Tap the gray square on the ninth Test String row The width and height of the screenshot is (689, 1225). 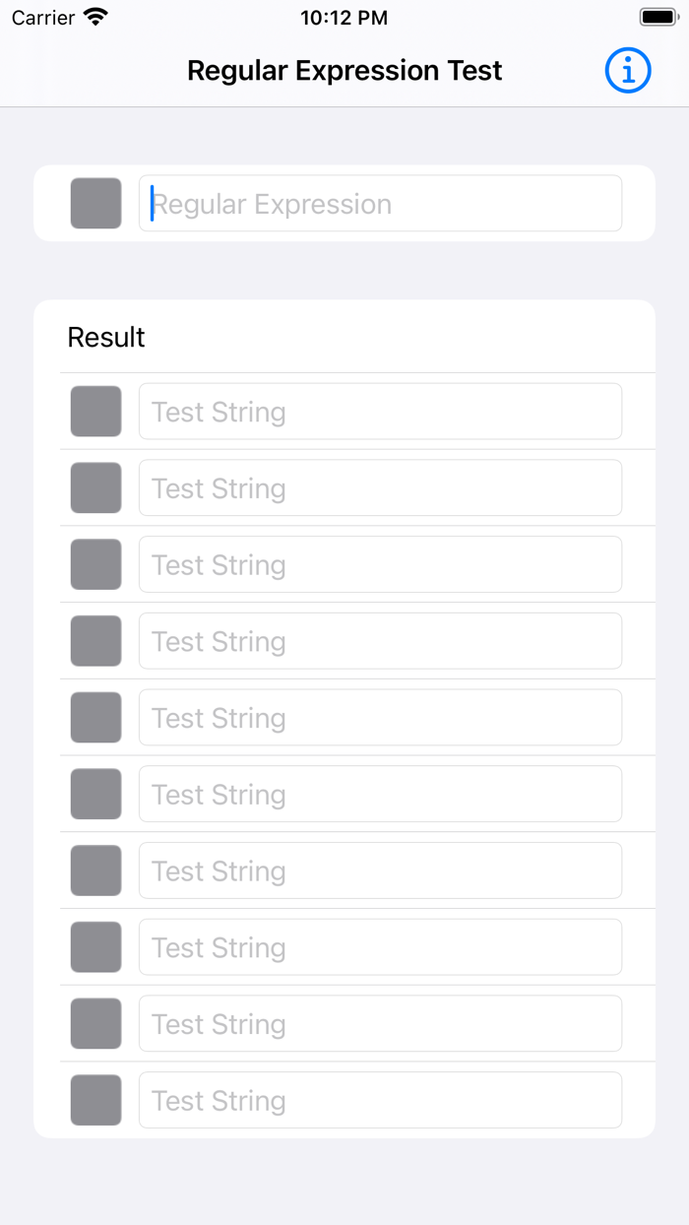(x=95, y=1023)
